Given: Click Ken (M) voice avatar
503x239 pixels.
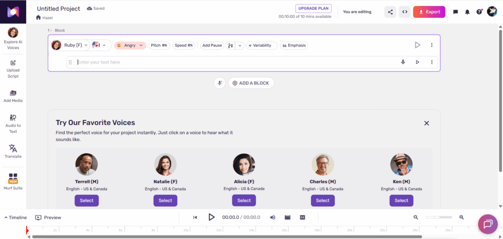Looking at the screenshot, I should (401, 164).
